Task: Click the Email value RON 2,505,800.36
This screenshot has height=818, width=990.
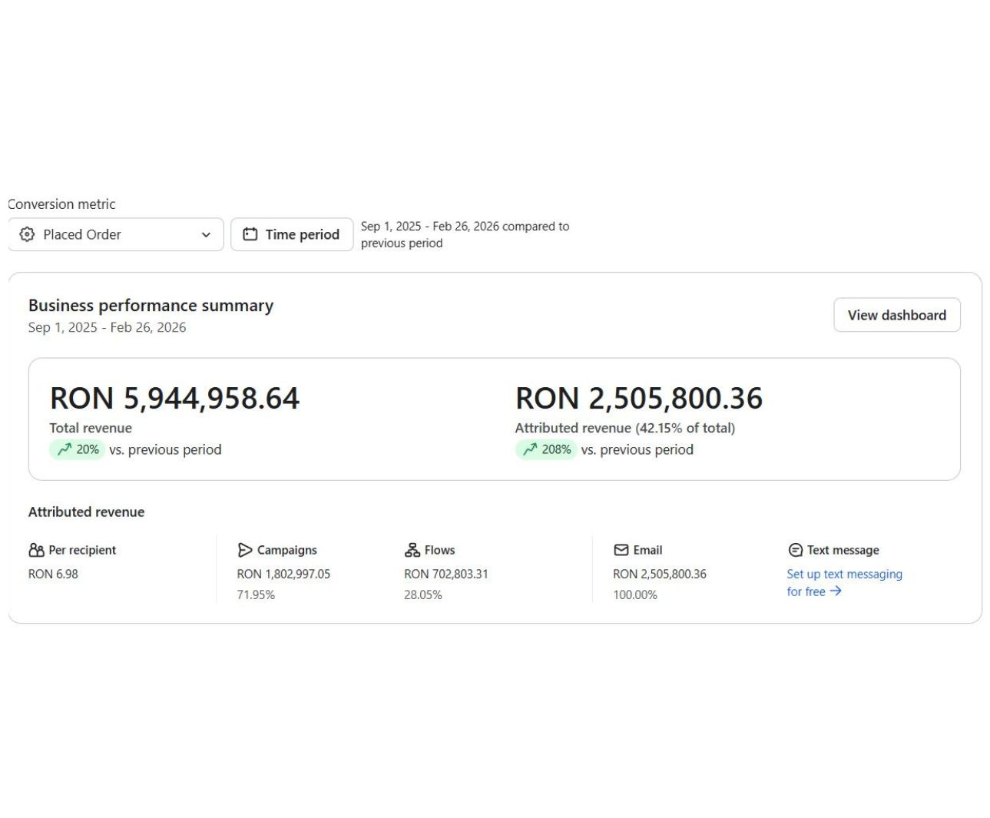Action: coord(660,574)
